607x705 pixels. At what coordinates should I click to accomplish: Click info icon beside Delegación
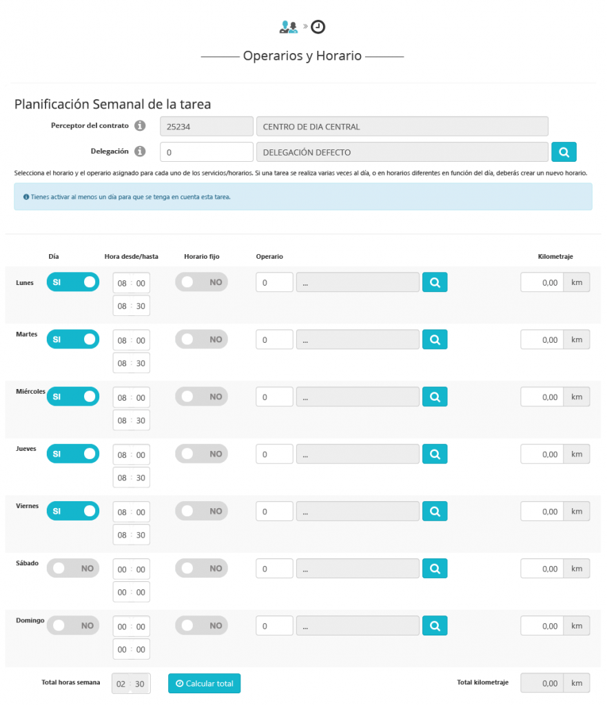tap(140, 151)
